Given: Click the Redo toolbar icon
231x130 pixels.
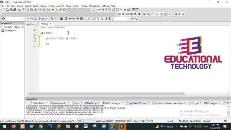Looking at the screenshot, I should [23, 10].
